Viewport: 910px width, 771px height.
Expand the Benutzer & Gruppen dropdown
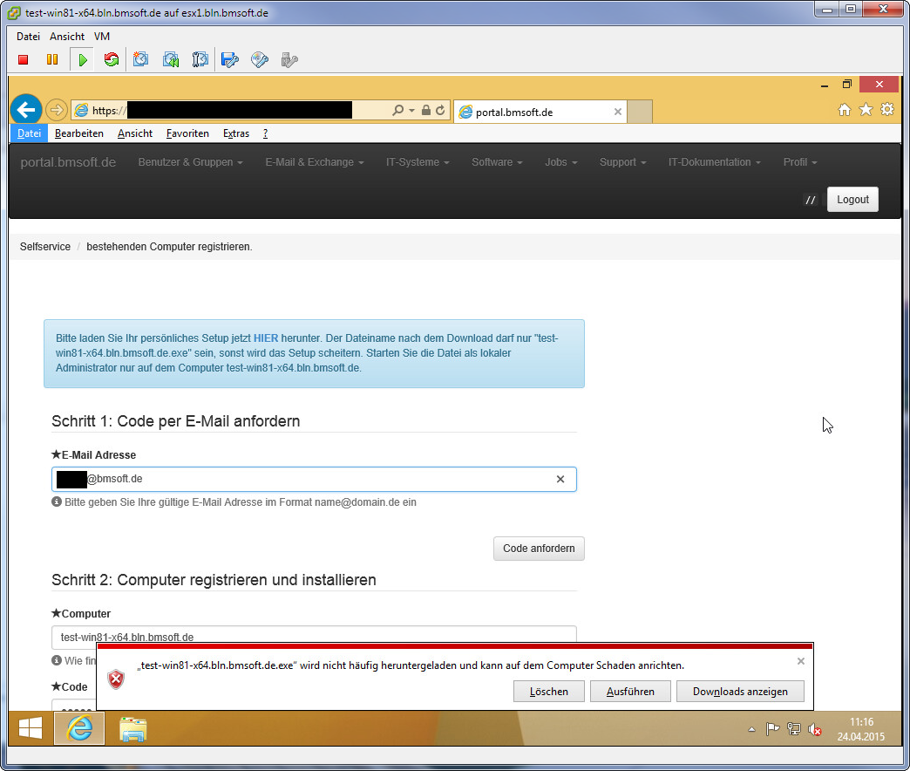190,162
